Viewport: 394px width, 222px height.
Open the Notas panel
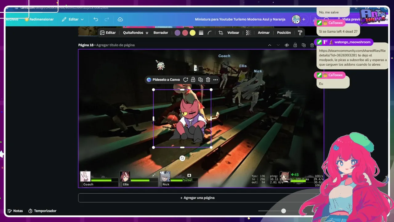coord(15,211)
